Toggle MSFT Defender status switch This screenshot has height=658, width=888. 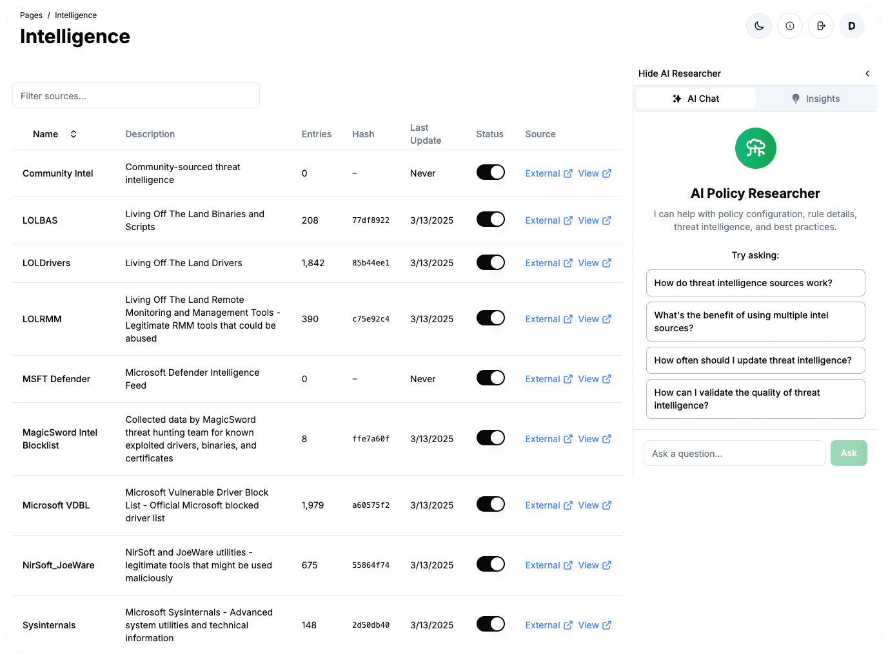click(x=491, y=378)
